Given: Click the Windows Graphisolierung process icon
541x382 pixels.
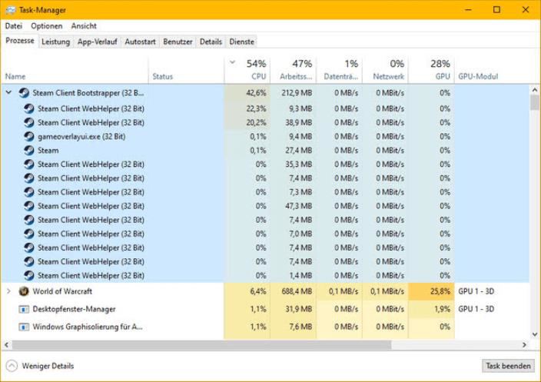Looking at the screenshot, I should coord(24,327).
